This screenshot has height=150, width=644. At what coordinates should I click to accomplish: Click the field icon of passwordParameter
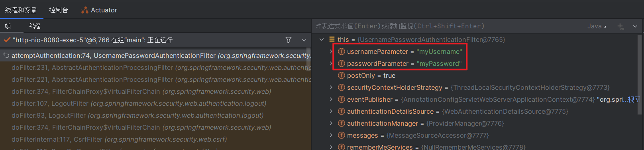[x=342, y=63]
